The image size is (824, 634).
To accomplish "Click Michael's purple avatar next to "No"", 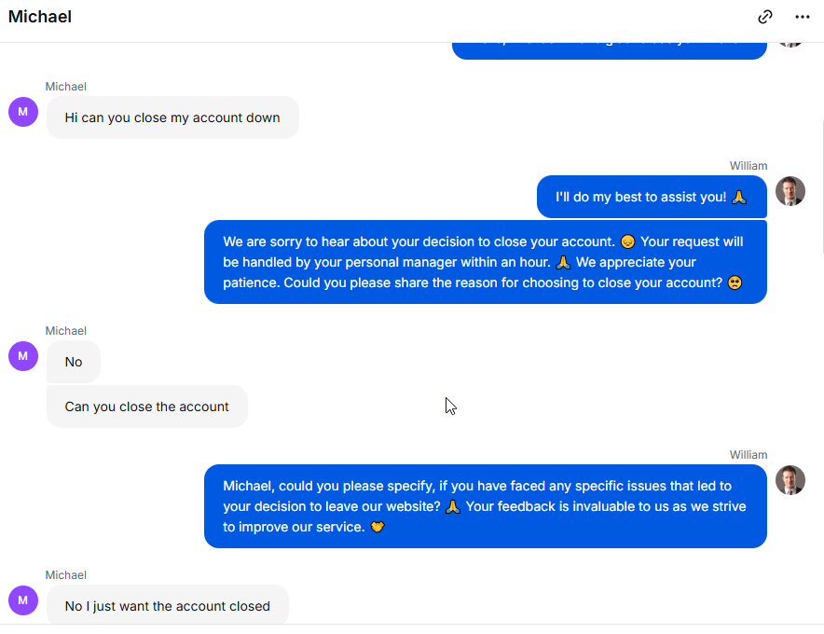I will tap(23, 356).
